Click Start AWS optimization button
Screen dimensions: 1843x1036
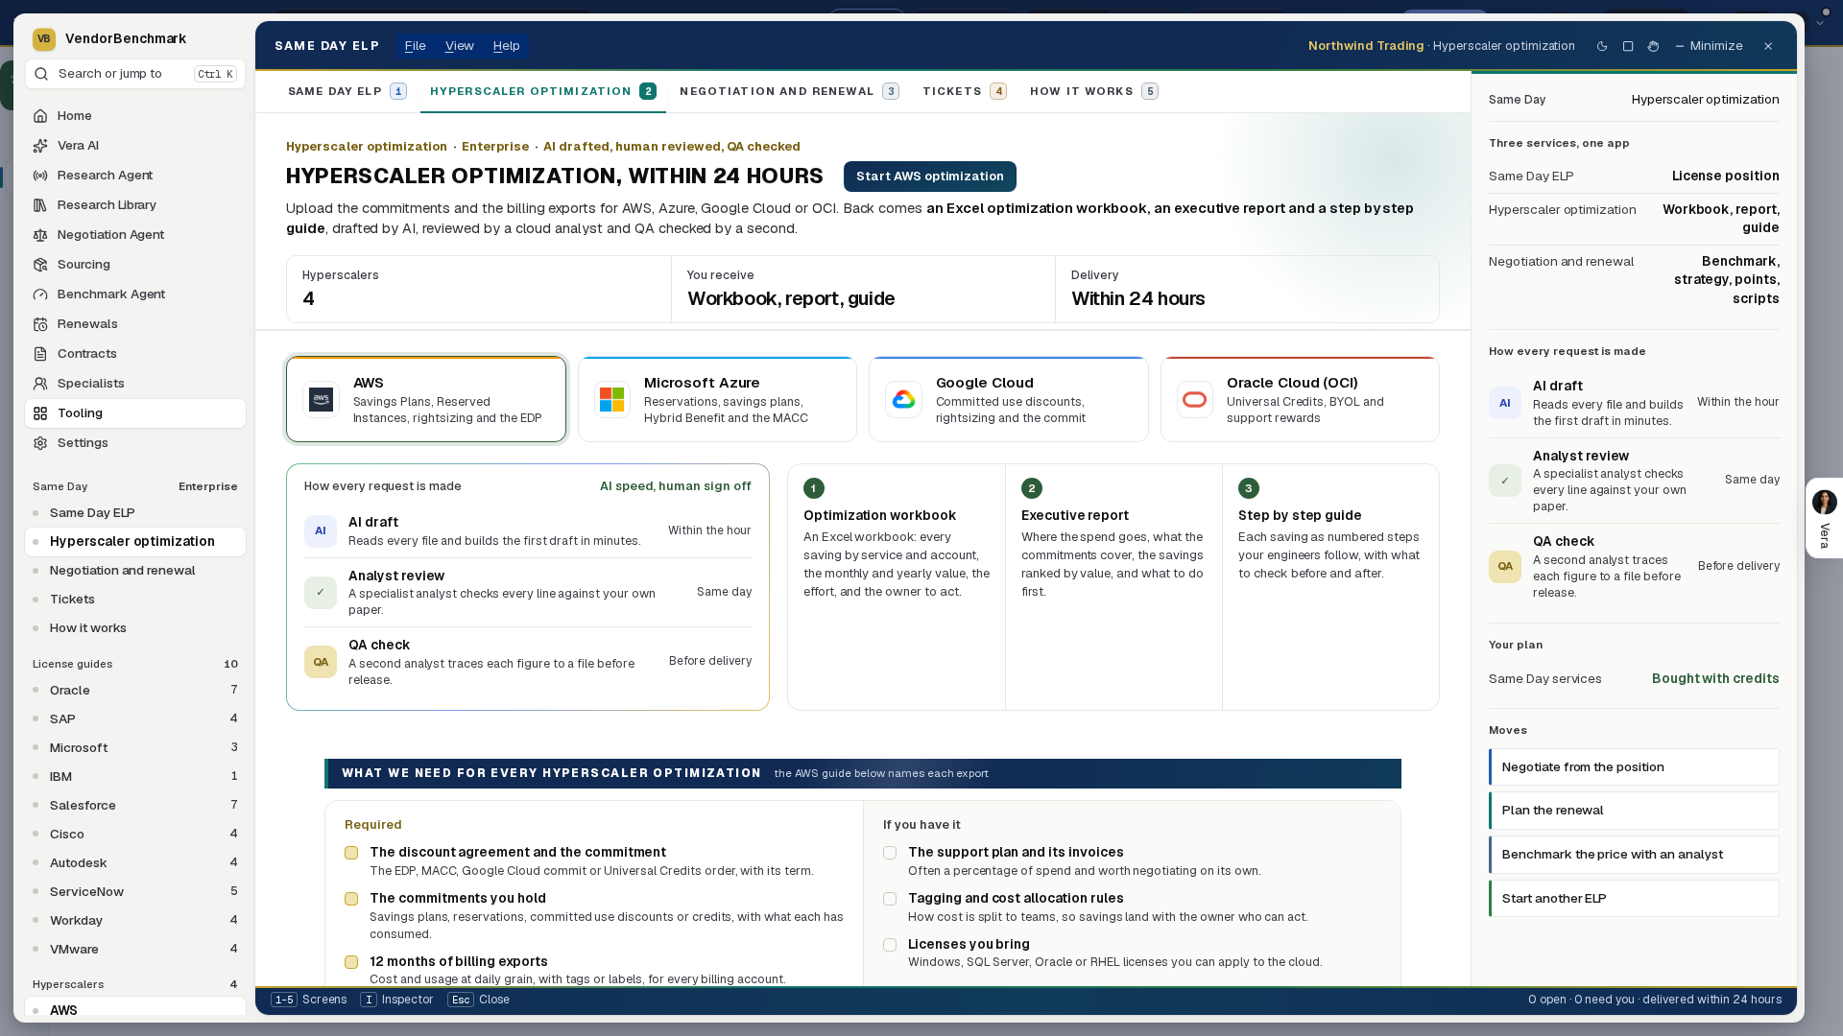929,177
